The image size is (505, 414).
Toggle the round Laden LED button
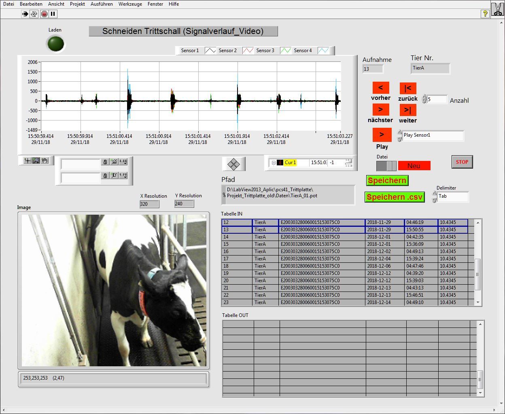click(x=55, y=43)
